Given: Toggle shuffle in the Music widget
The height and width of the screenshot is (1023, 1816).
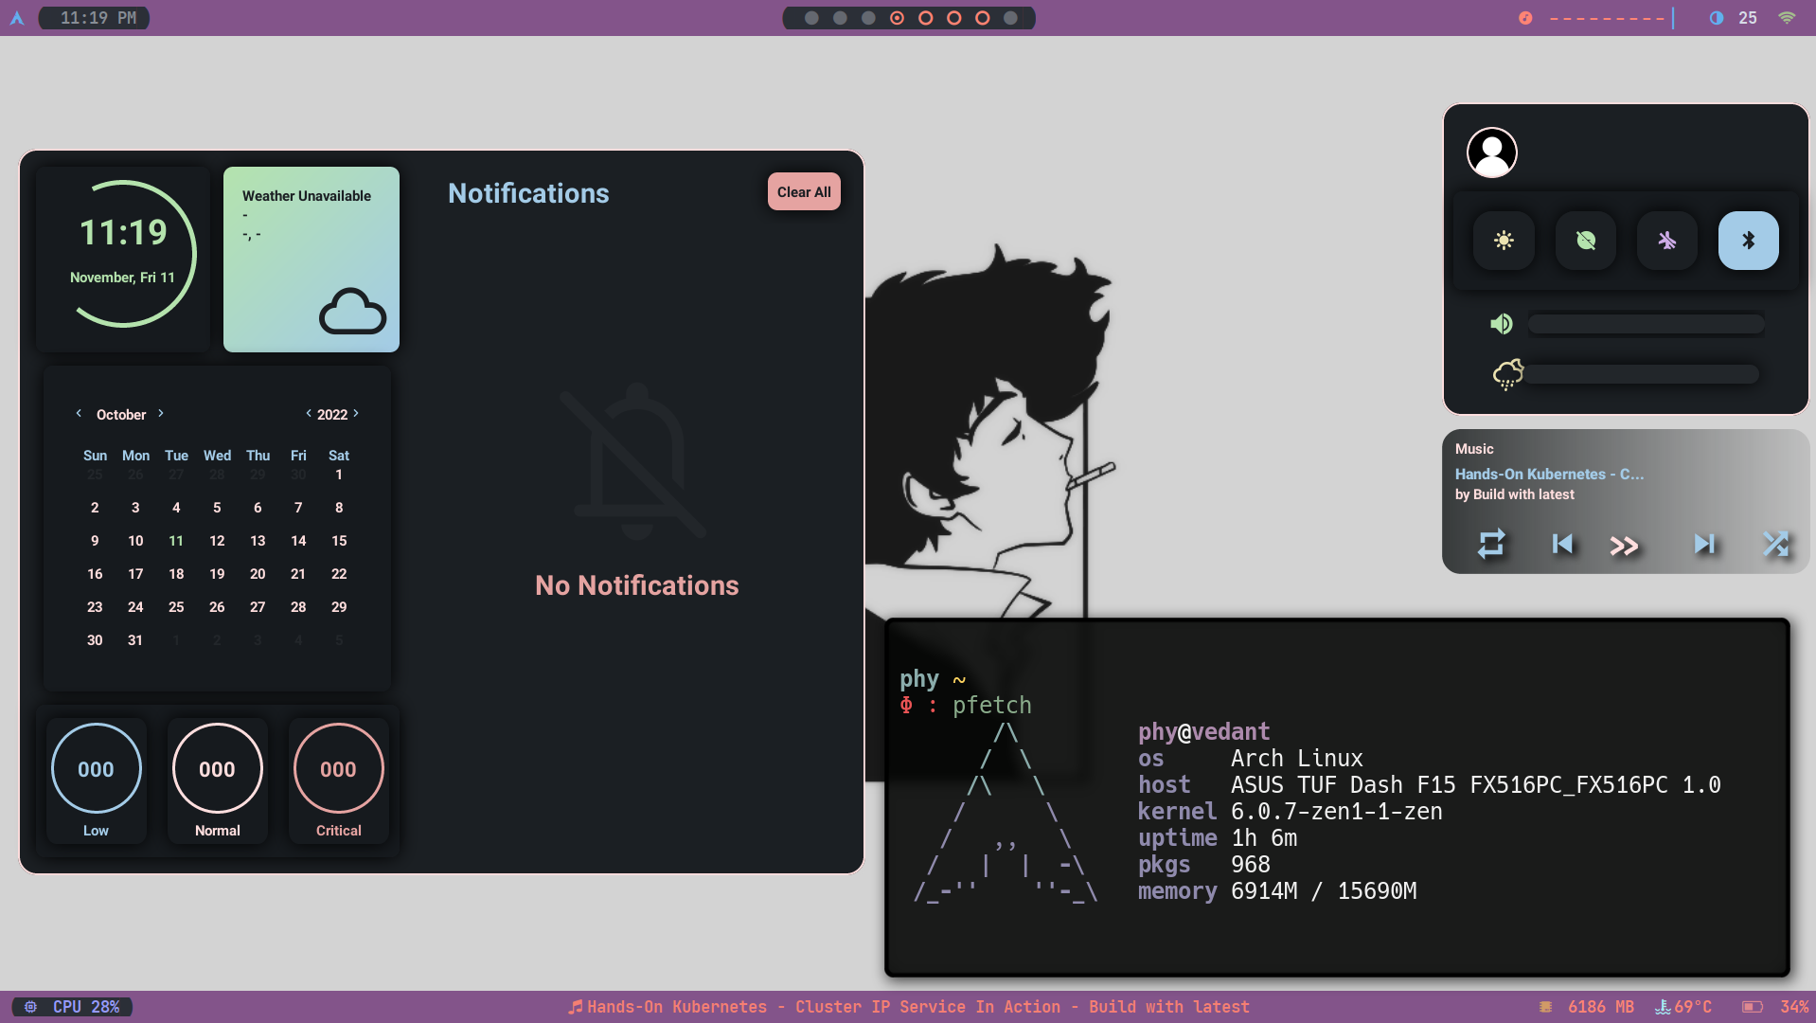Looking at the screenshot, I should click(1775, 544).
